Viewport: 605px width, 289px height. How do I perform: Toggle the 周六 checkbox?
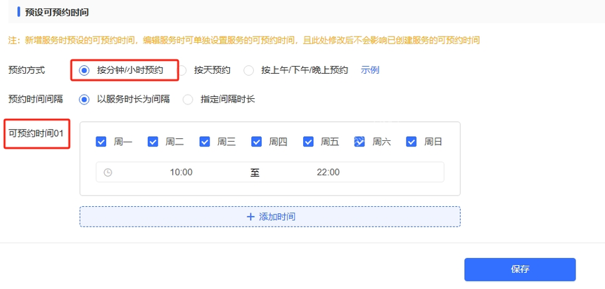coord(359,142)
